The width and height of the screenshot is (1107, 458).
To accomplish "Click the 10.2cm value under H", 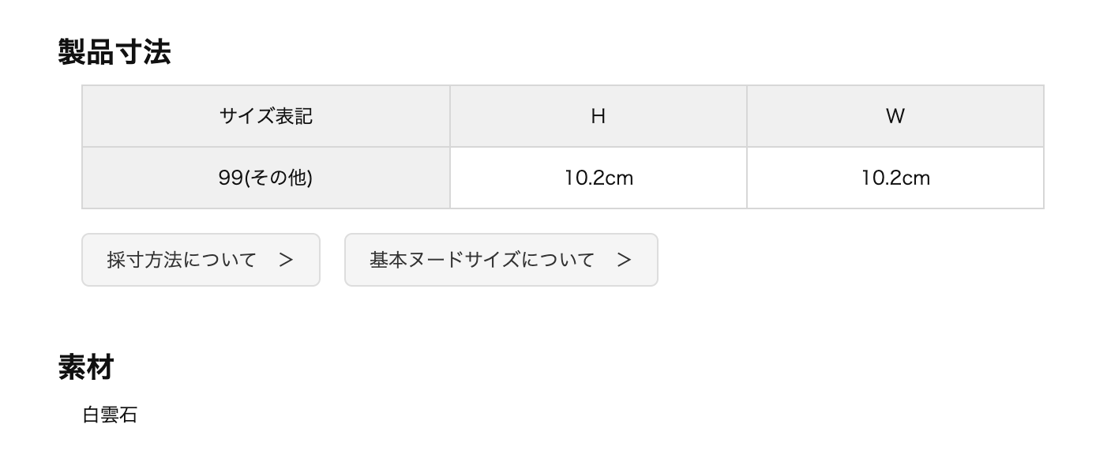I will 599,178.
